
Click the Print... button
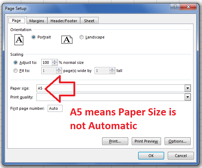click(x=115, y=141)
